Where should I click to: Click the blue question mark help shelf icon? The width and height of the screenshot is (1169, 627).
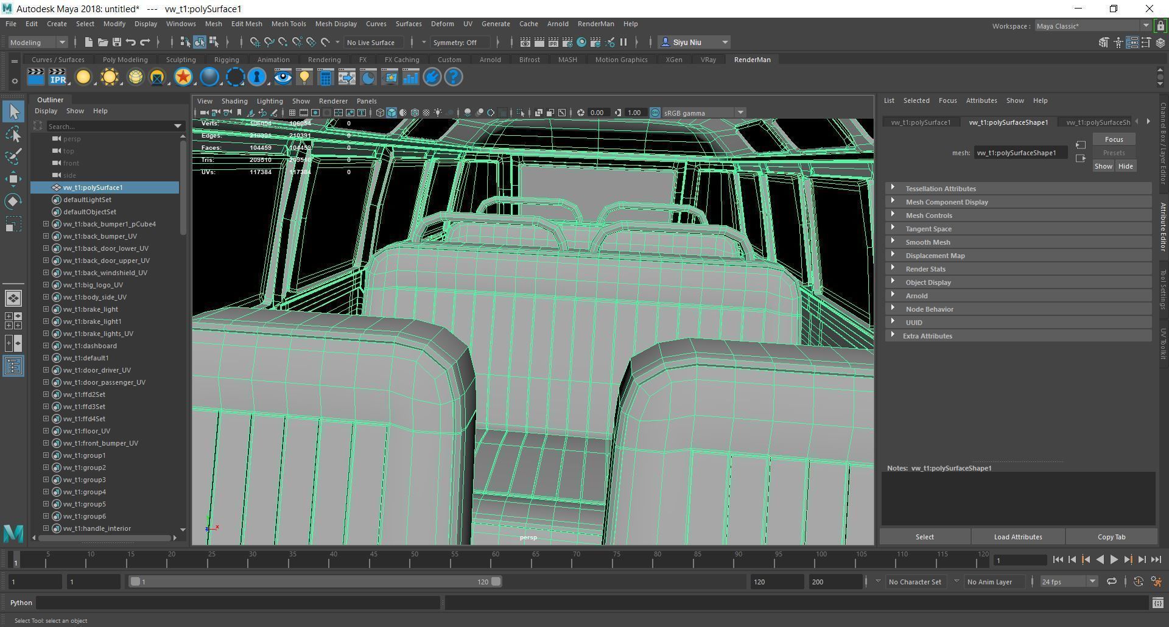pyautogui.click(x=454, y=77)
